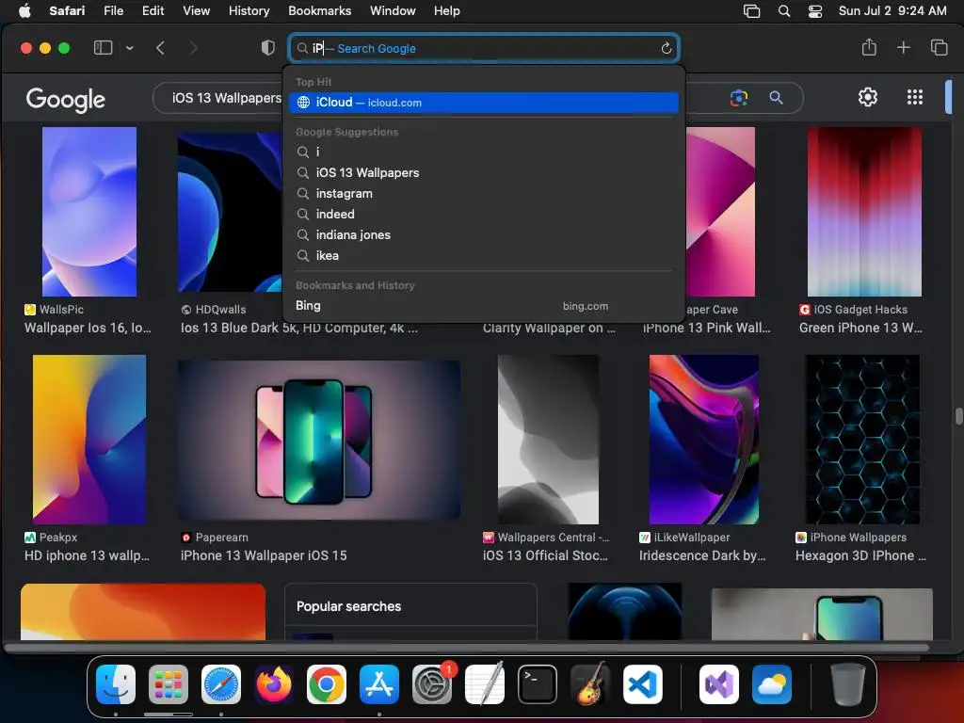Select the iCloud top hit suggestion

pyautogui.click(x=484, y=103)
